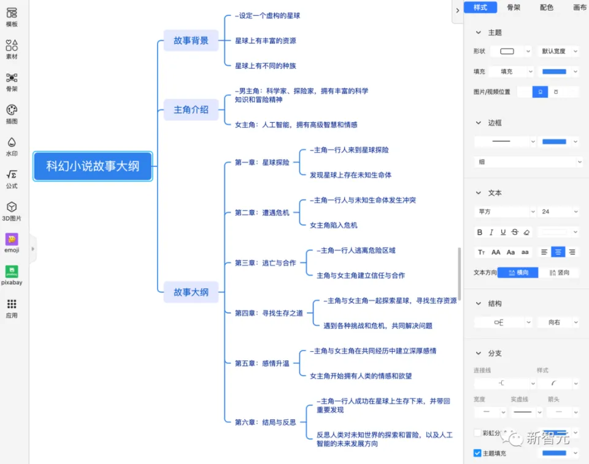Open the 水印 watermark tool
Screen dimensions: 589x464
tap(12, 146)
